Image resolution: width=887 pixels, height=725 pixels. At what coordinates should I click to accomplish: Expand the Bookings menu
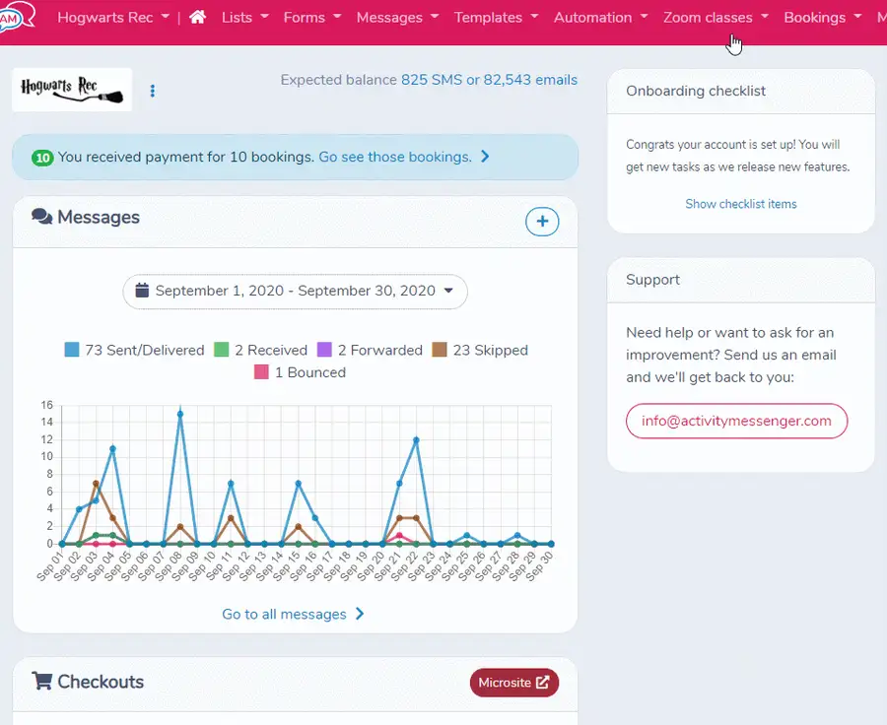(x=823, y=18)
